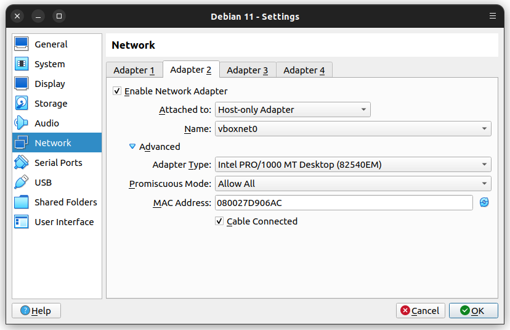Open Display settings monitor icon
The width and height of the screenshot is (510, 330).
coord(22,84)
